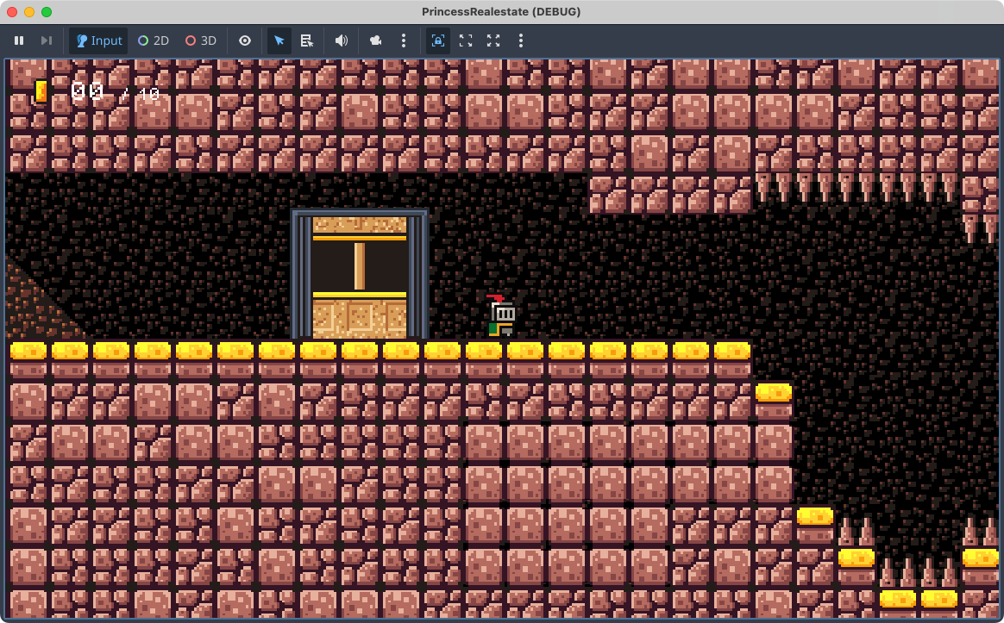
Task: Click the golden castle doorway
Action: (360, 276)
